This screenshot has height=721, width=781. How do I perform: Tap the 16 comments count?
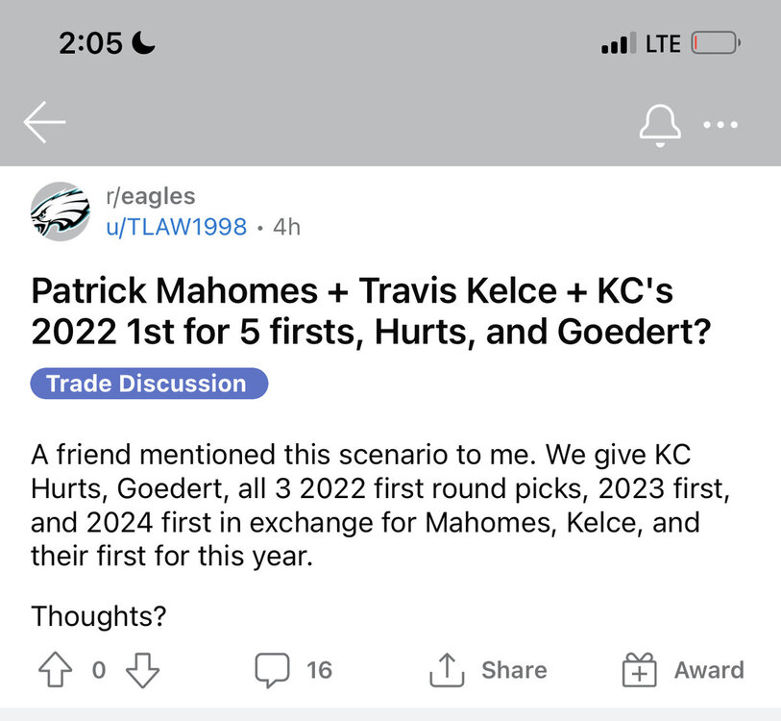point(319,670)
